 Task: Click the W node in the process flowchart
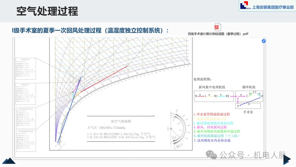pyautogui.click(x=196, y=96)
